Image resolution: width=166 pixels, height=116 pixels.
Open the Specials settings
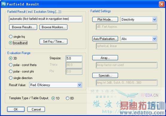105,75
